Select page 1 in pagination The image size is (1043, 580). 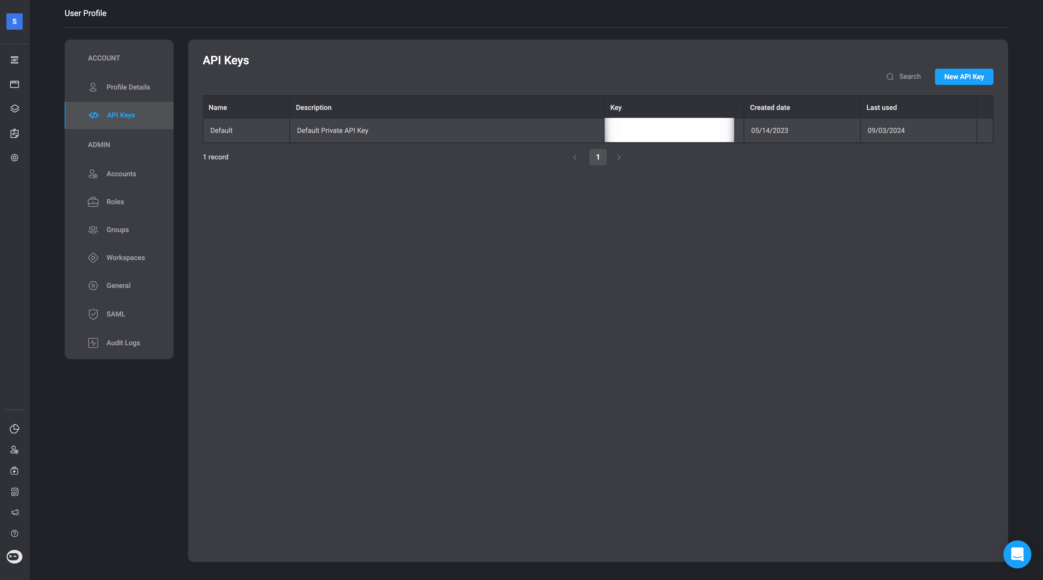point(597,157)
